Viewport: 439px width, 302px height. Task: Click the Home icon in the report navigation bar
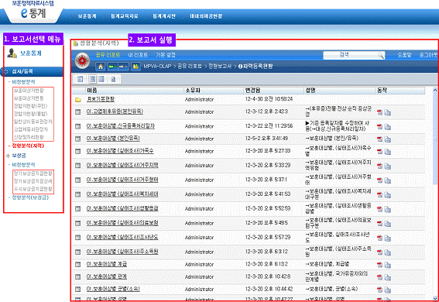(100, 67)
